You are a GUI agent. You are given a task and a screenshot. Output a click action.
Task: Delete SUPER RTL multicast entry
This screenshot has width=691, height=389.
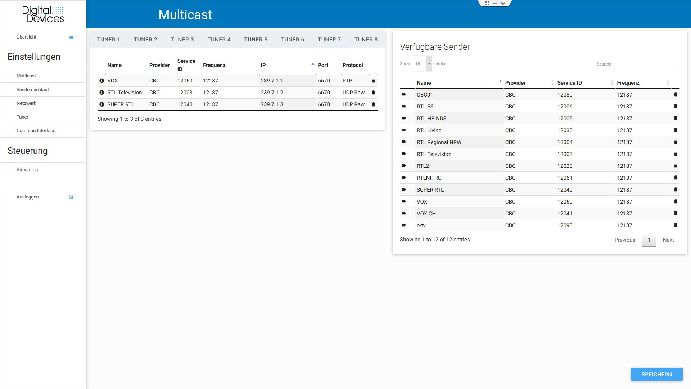tap(373, 104)
